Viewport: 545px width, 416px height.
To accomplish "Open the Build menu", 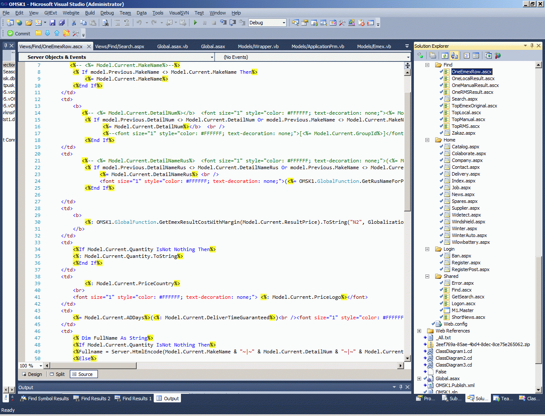I will (x=90, y=13).
